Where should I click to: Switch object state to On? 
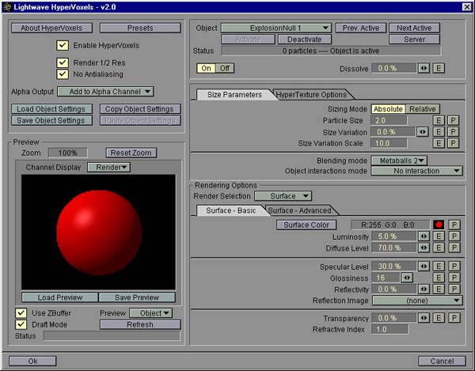(x=206, y=68)
